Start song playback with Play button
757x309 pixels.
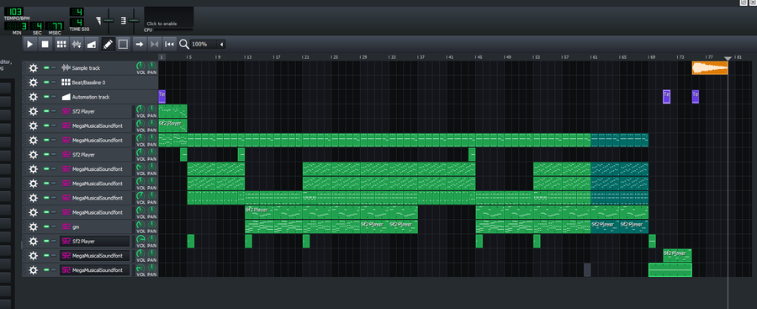tap(30, 45)
